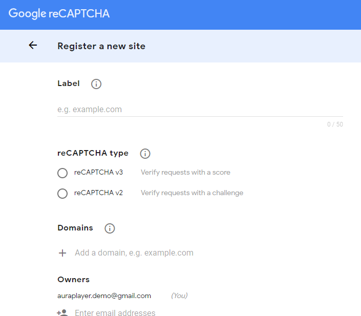The height and width of the screenshot is (316, 361).
Task: Click owner email auraplayer.demo@gmail.com
Action: [104, 296]
